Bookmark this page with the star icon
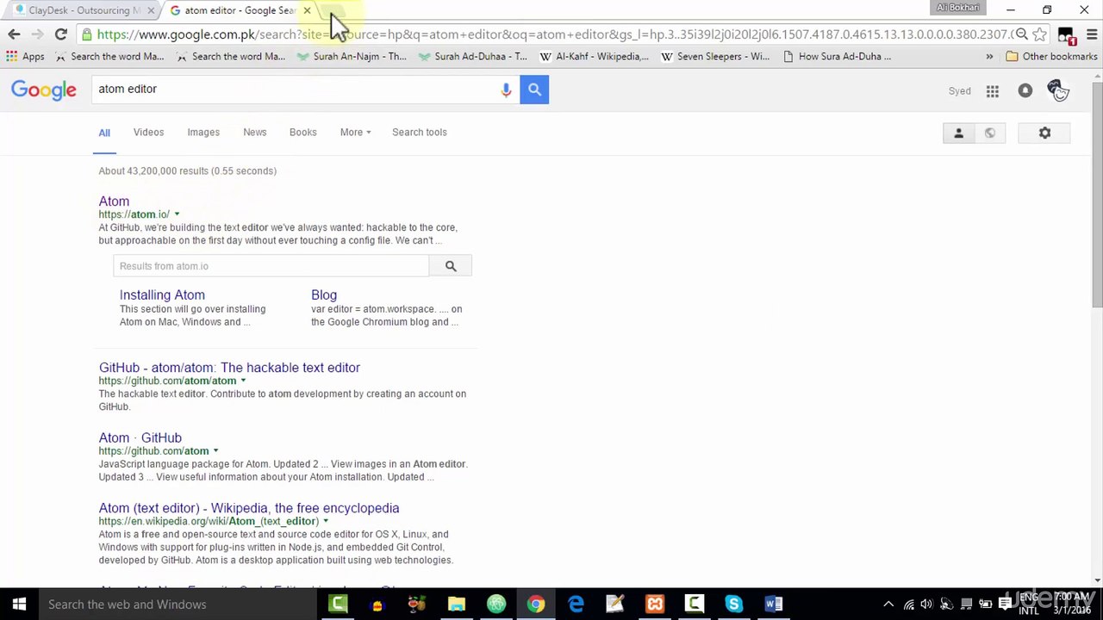 [x=1040, y=34]
